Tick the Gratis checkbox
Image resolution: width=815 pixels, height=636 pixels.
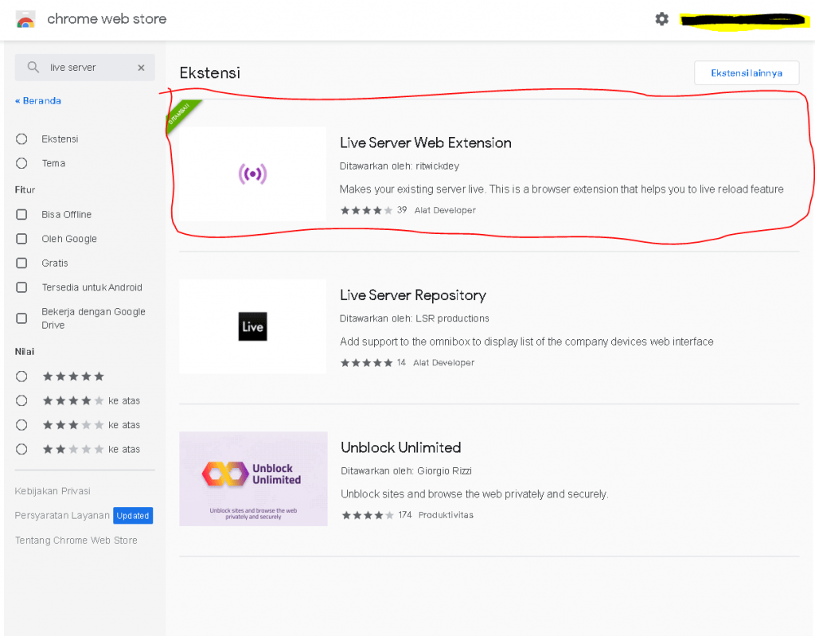pyautogui.click(x=21, y=263)
